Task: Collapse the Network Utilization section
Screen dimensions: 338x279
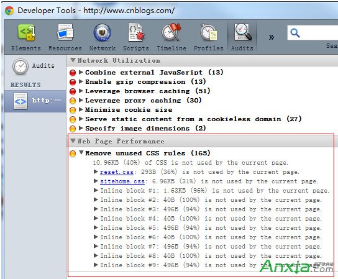Action: click(73, 60)
